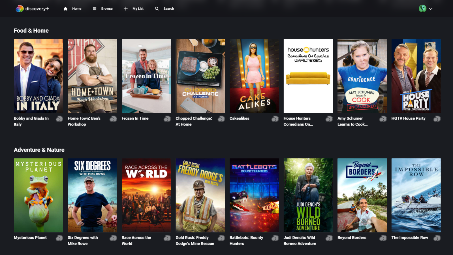Click the discovery+ logo
Screen dimensions: 453x255
point(32,9)
